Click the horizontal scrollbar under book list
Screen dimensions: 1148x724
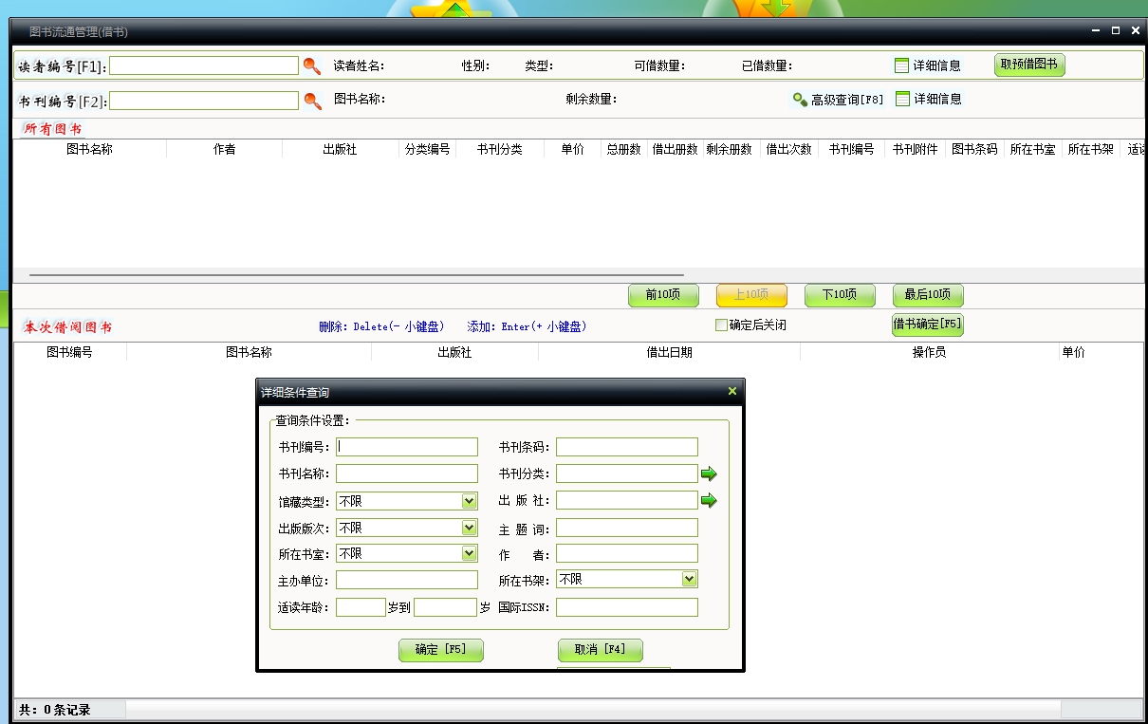tap(356, 275)
